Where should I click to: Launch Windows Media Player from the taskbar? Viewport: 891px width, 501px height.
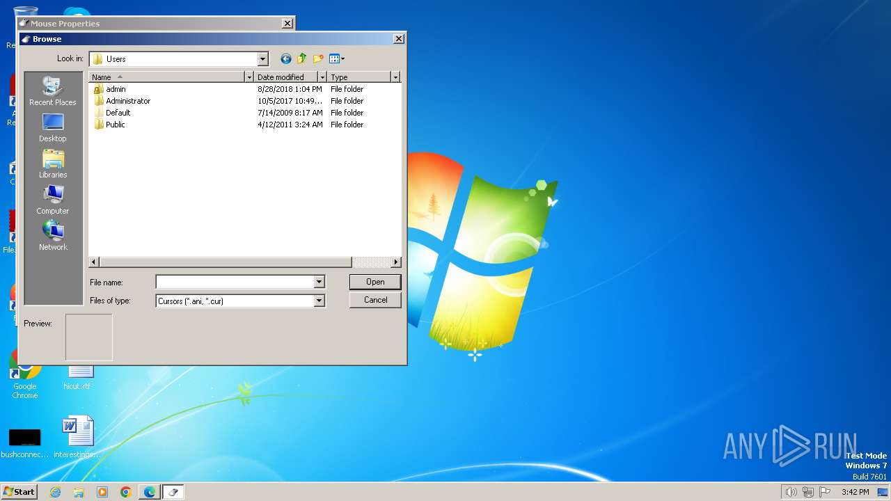(x=102, y=492)
